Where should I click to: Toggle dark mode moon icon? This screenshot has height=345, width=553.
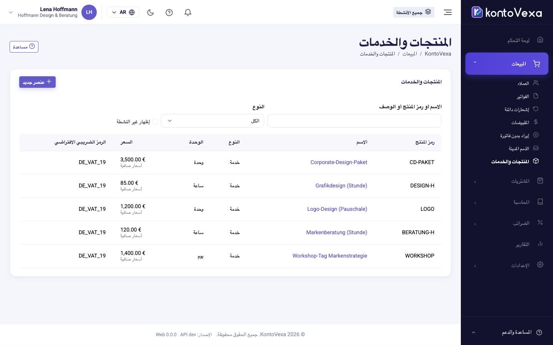pos(151,12)
